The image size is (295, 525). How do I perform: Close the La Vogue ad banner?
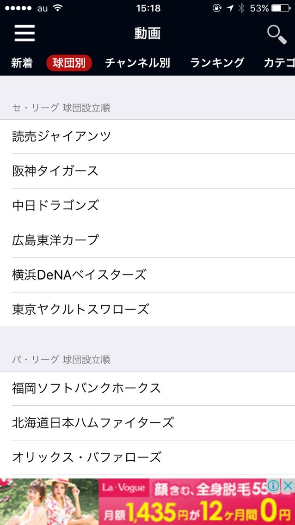coord(288,485)
